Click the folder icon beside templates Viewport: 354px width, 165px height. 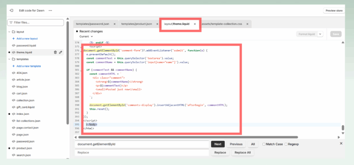13,59
